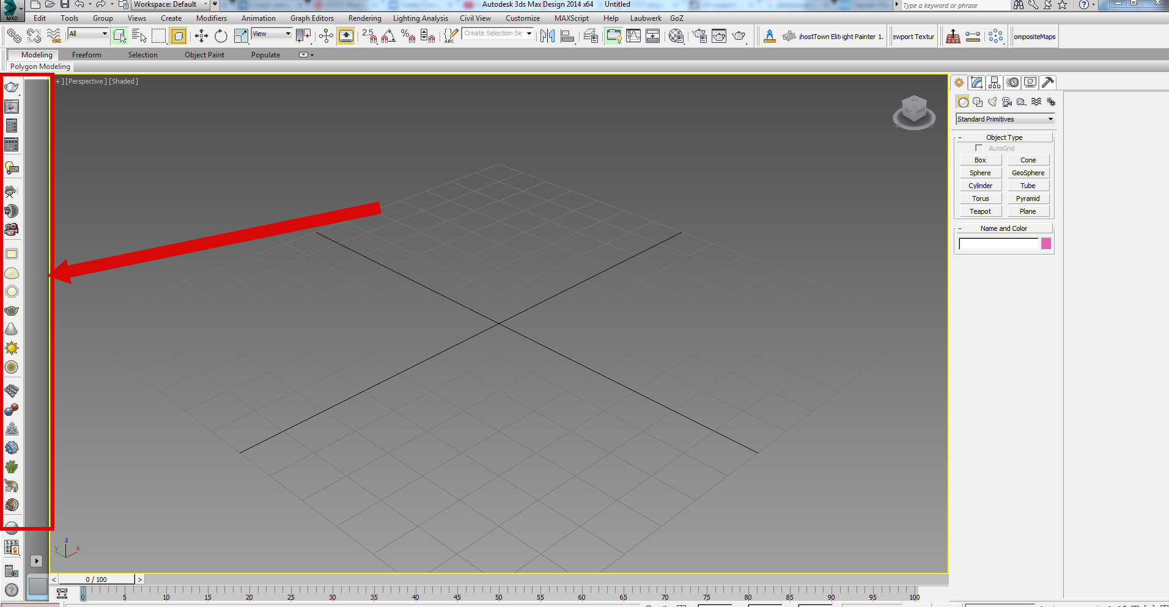Viewport: 1169px width, 607px height.
Task: Switch to the Motion command panel
Action: point(1012,82)
